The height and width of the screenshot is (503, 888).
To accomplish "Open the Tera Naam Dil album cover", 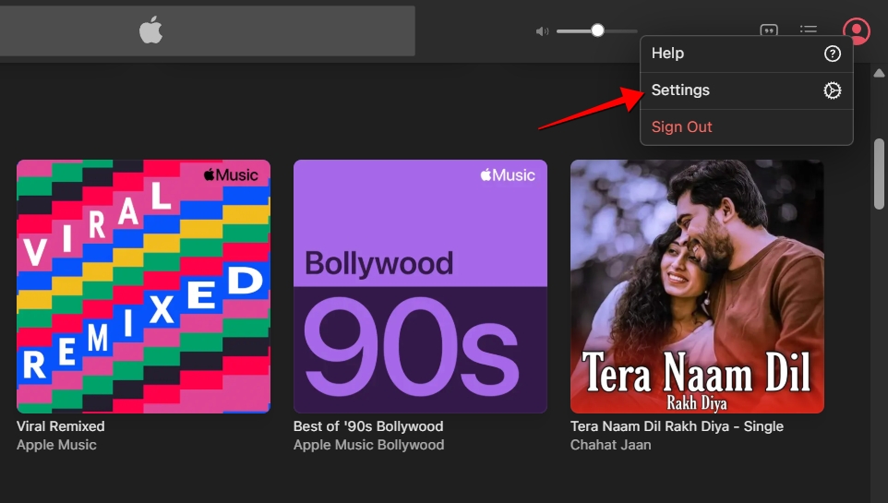I will [697, 287].
